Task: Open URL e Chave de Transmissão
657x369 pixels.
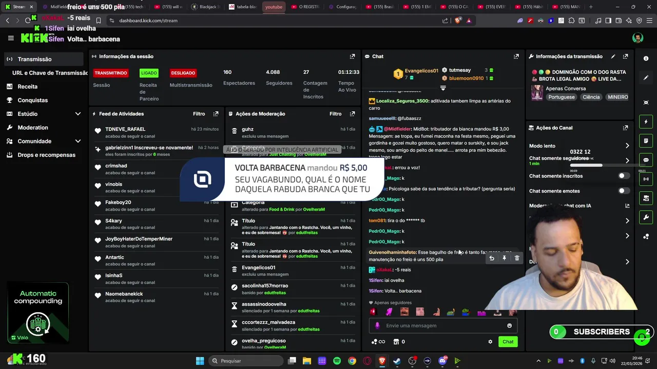Action: pos(50,73)
